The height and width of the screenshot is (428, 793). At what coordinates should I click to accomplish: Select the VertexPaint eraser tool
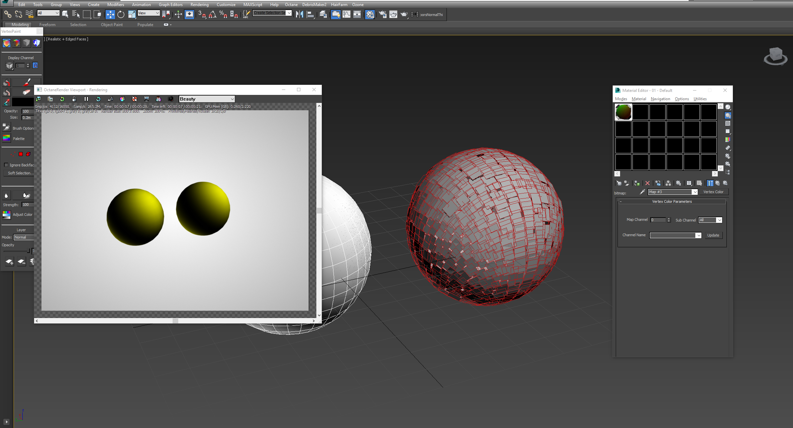point(27,92)
